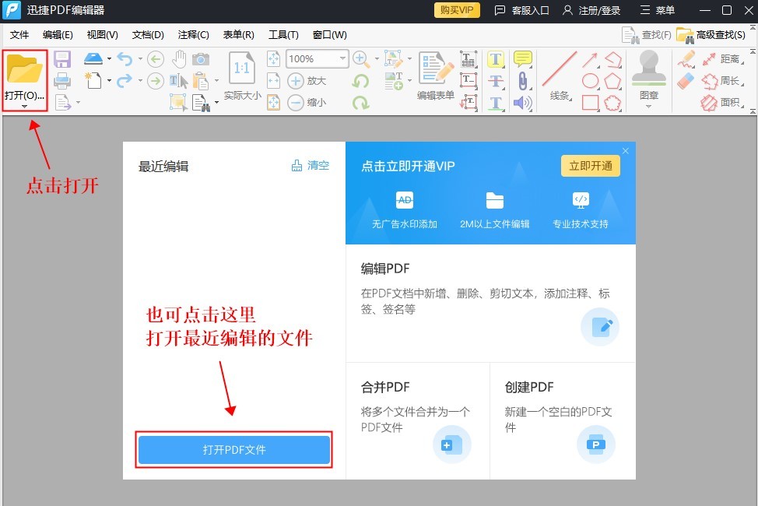Click the 打开PDF文件 button
The width and height of the screenshot is (758, 506).
click(234, 450)
